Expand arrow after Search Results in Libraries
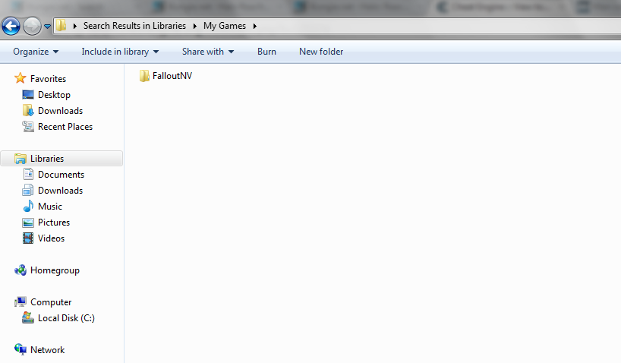The image size is (621, 363). 195,26
